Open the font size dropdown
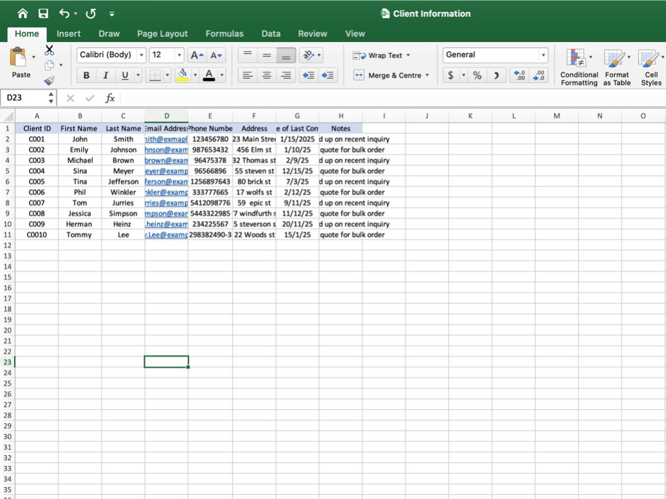666x499 pixels. point(179,55)
